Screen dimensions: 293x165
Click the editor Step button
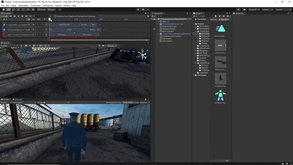click(148, 9)
